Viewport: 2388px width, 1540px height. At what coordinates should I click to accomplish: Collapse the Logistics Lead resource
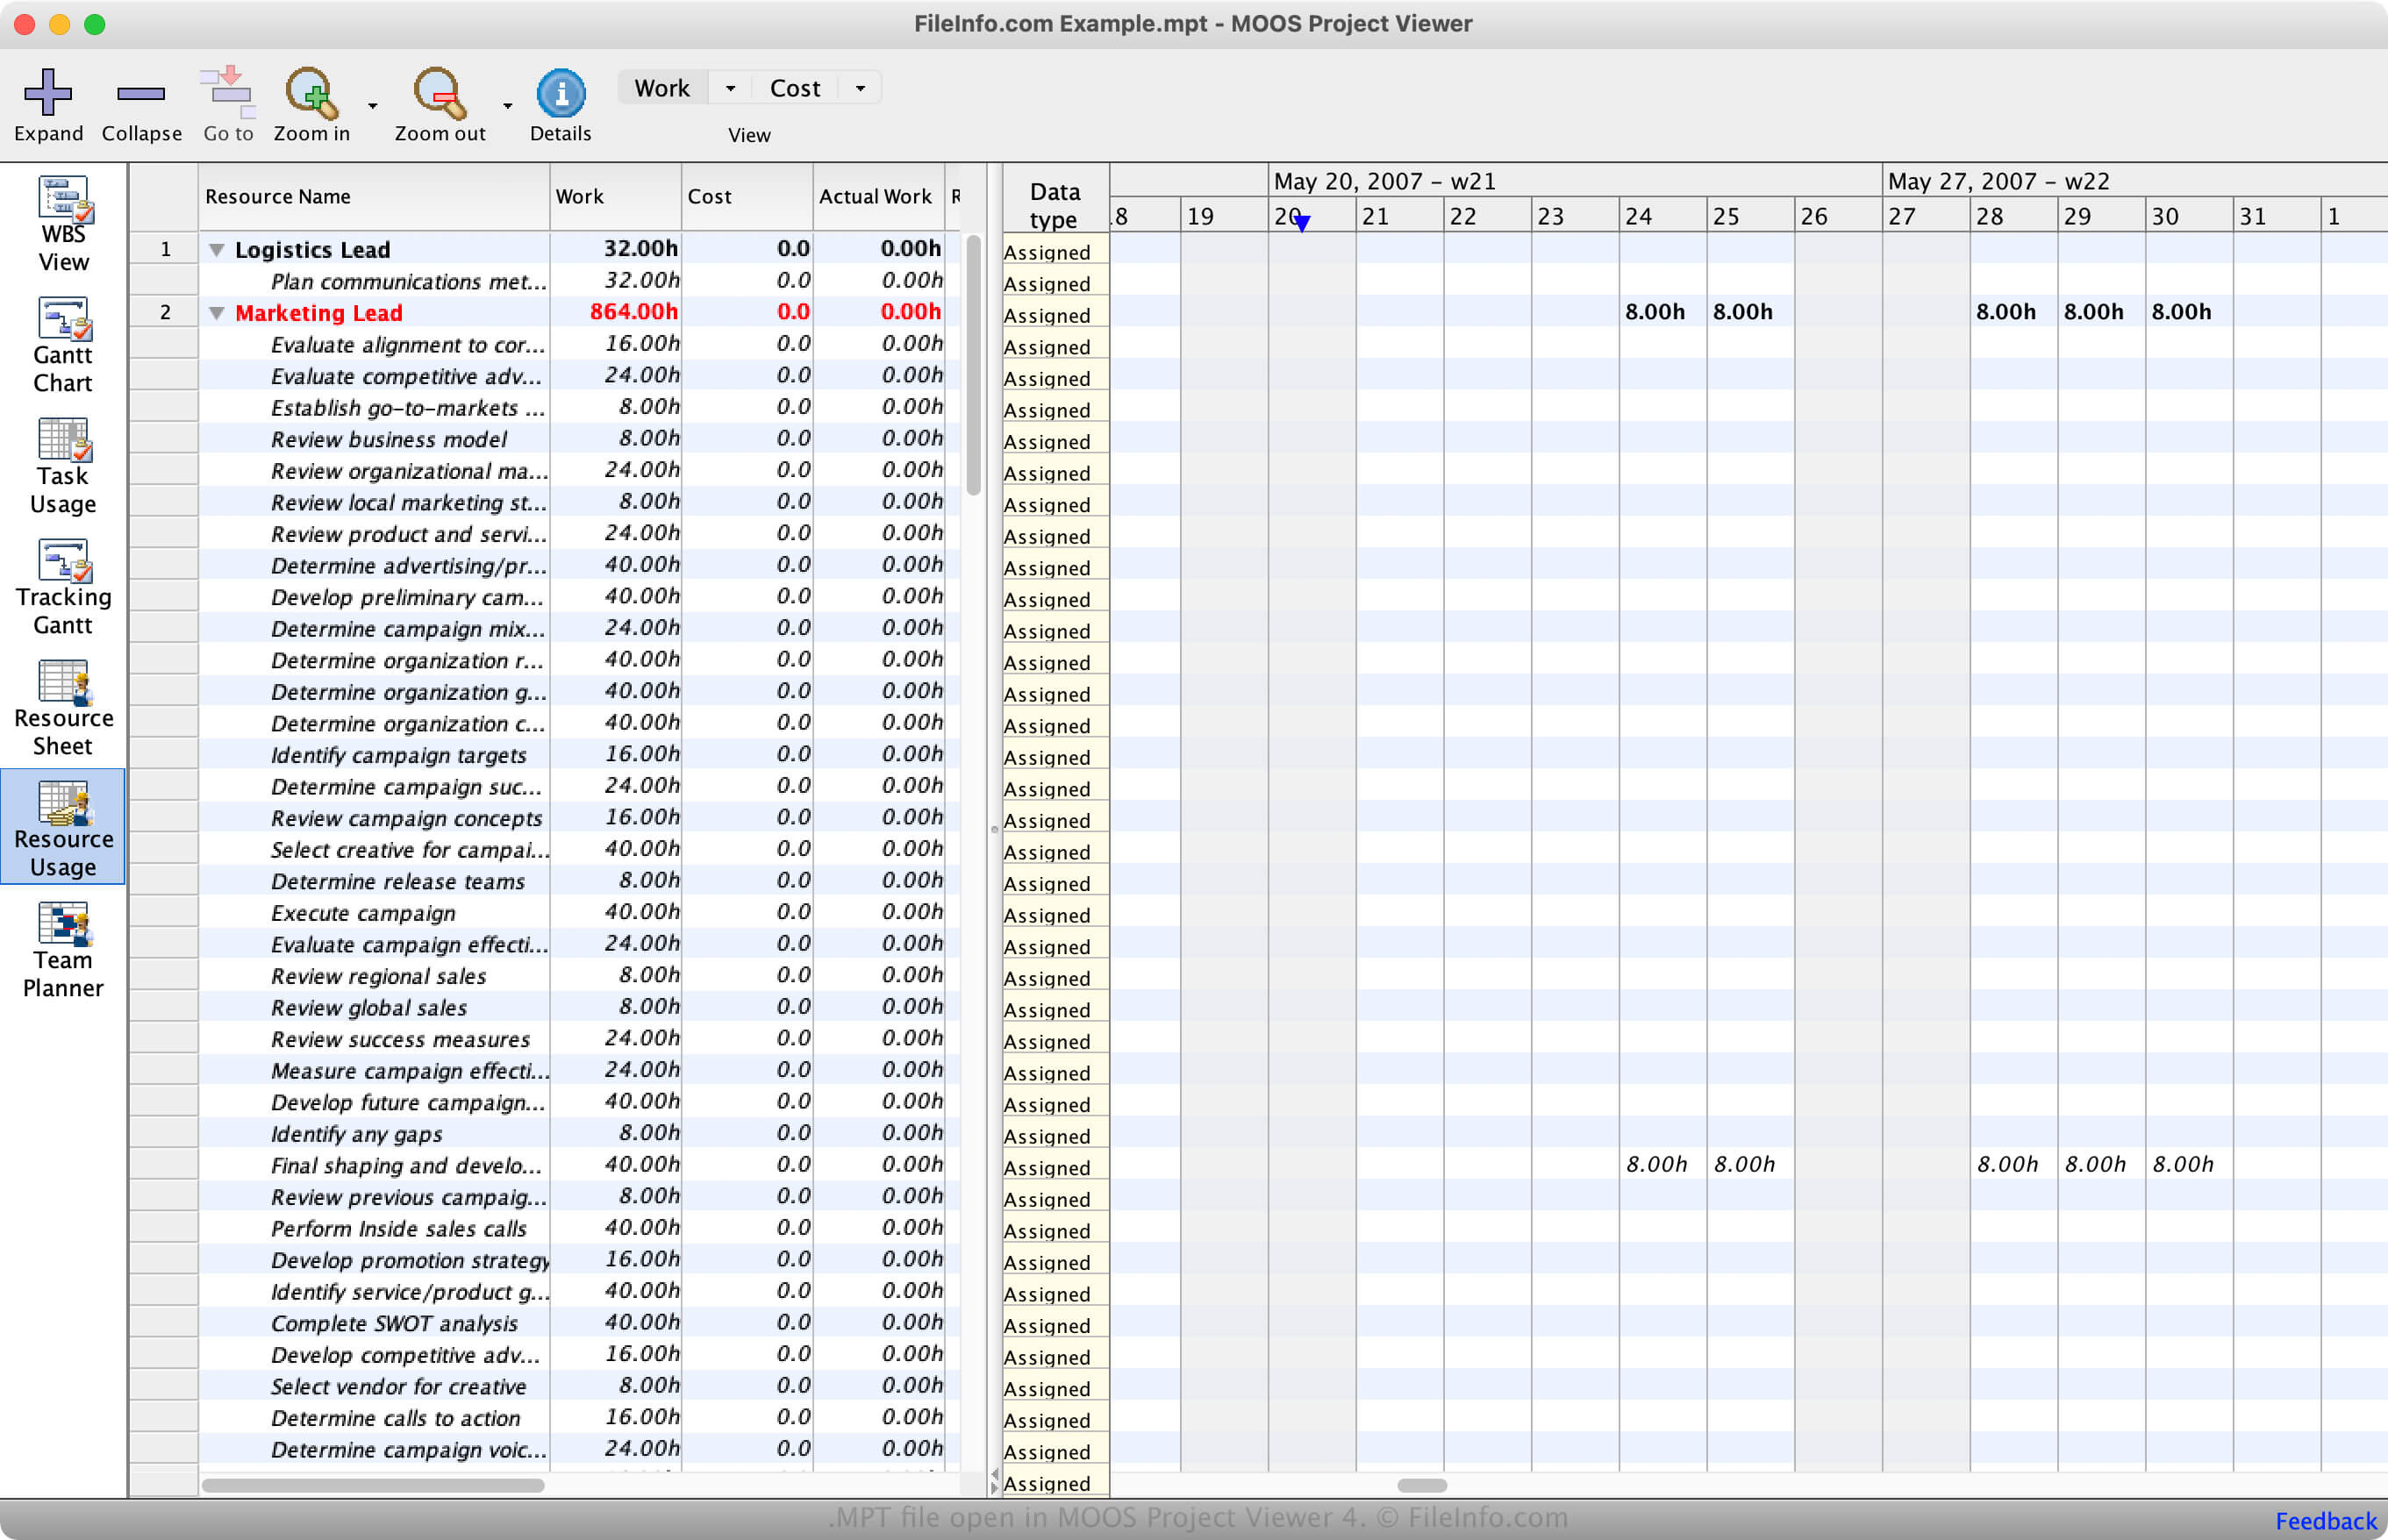[x=216, y=250]
